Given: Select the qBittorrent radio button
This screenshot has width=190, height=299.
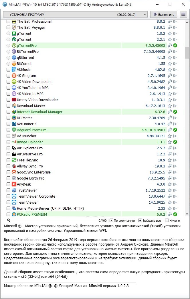Looking at the screenshot, I should (x=8, y=57).
